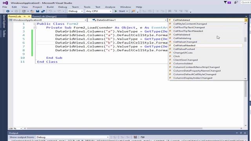Collapse the CellValidated events dropdown arrow
The image size is (251, 141).
pos(246,20)
